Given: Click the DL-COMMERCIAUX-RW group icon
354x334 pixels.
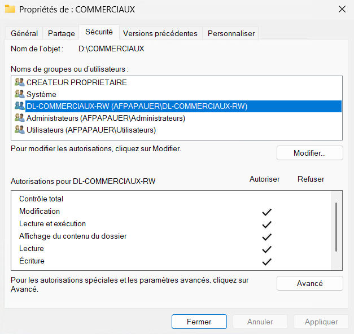Looking at the screenshot, I should pyautogui.click(x=20, y=106).
